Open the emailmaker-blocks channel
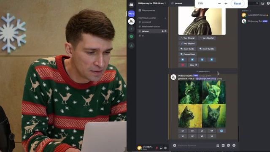 (x=151, y=27)
